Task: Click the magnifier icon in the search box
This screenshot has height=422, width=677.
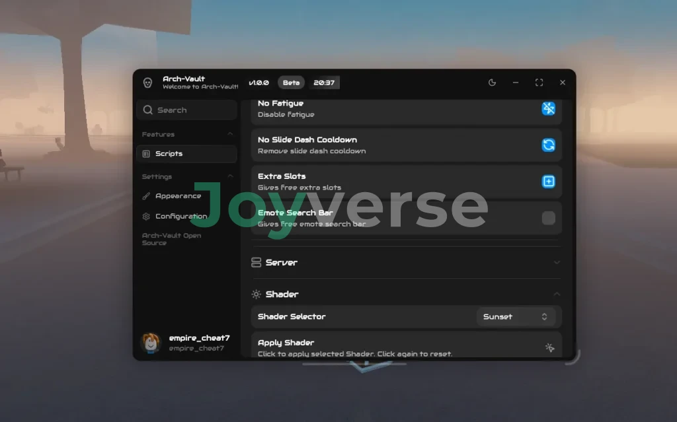Action: pos(148,110)
